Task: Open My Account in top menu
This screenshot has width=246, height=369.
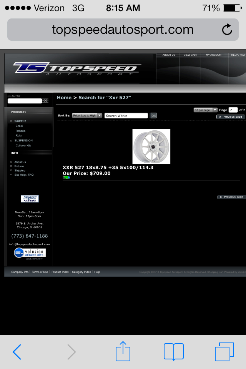Action: click(x=214, y=55)
